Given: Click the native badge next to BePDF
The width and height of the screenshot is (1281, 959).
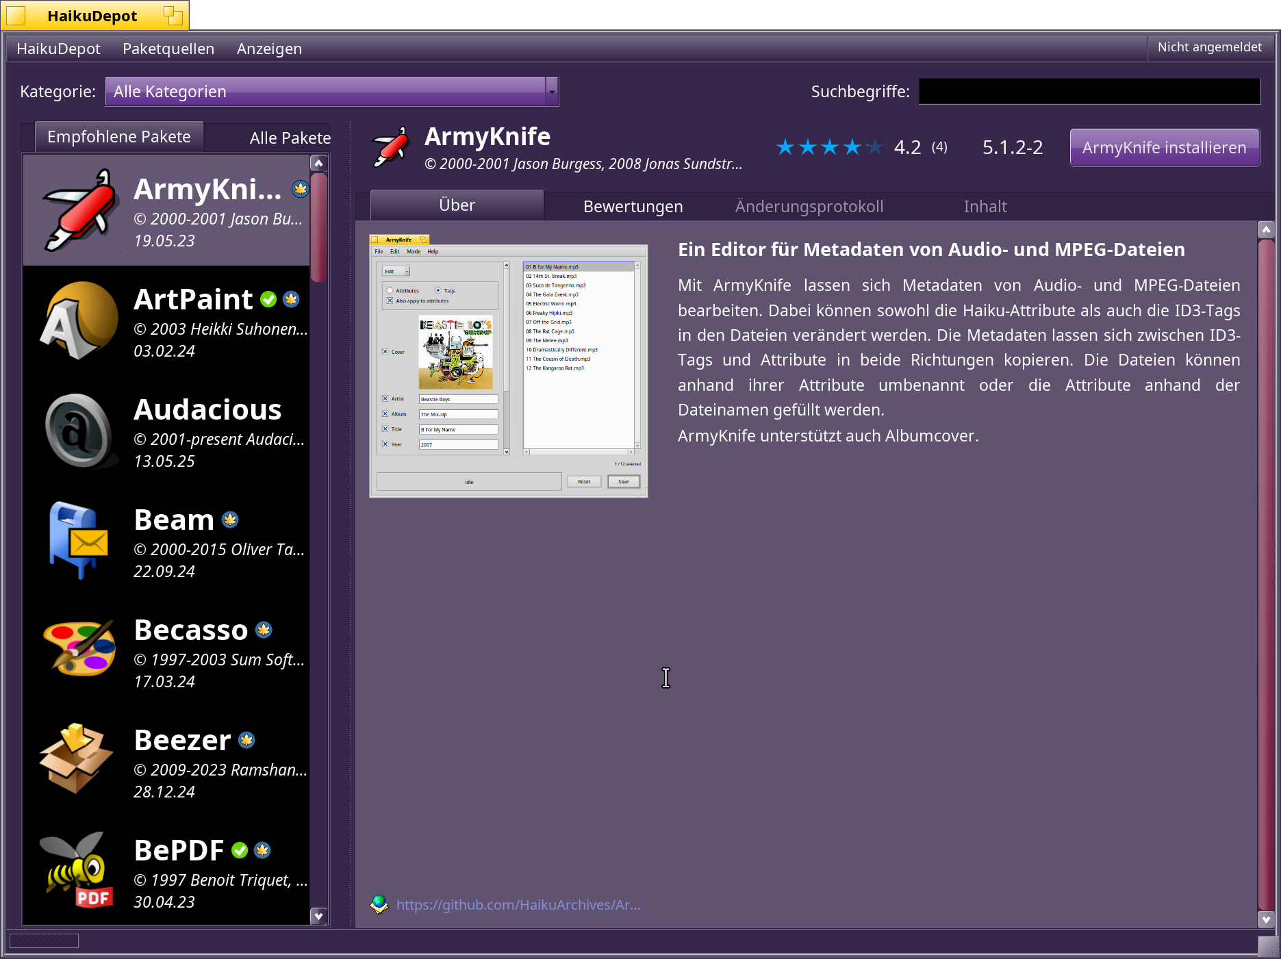Looking at the screenshot, I should [x=262, y=850].
